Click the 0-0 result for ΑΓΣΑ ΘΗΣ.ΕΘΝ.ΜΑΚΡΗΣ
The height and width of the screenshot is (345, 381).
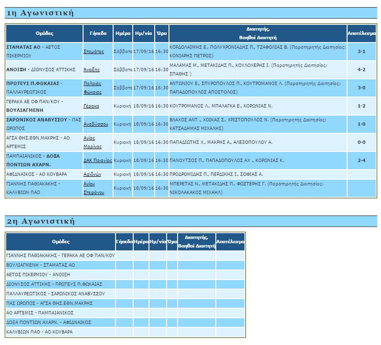point(362,142)
